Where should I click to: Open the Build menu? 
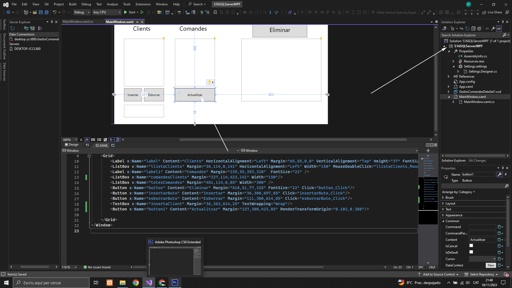click(72, 4)
